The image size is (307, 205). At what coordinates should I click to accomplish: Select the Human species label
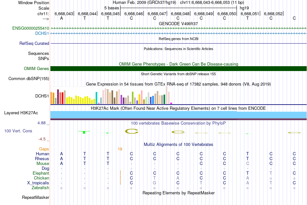42,154
